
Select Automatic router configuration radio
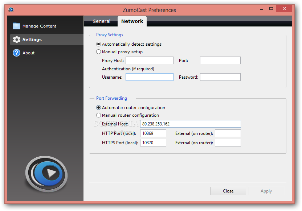pyautogui.click(x=98, y=108)
